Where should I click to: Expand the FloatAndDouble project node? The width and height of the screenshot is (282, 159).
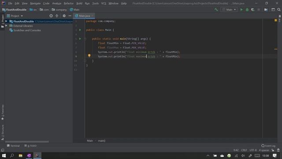pos(6,21)
